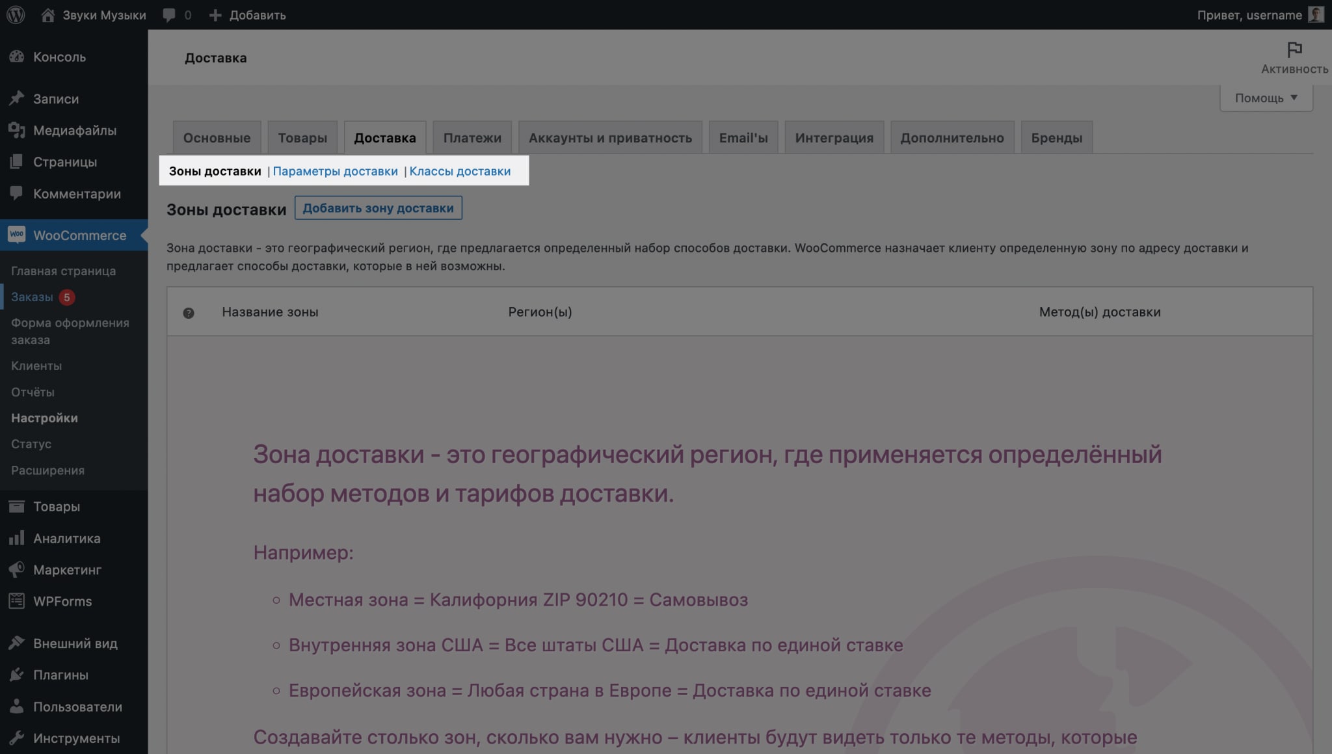Switch to the Платежи tab
Viewport: 1332px width, 754px height.
[x=472, y=137]
